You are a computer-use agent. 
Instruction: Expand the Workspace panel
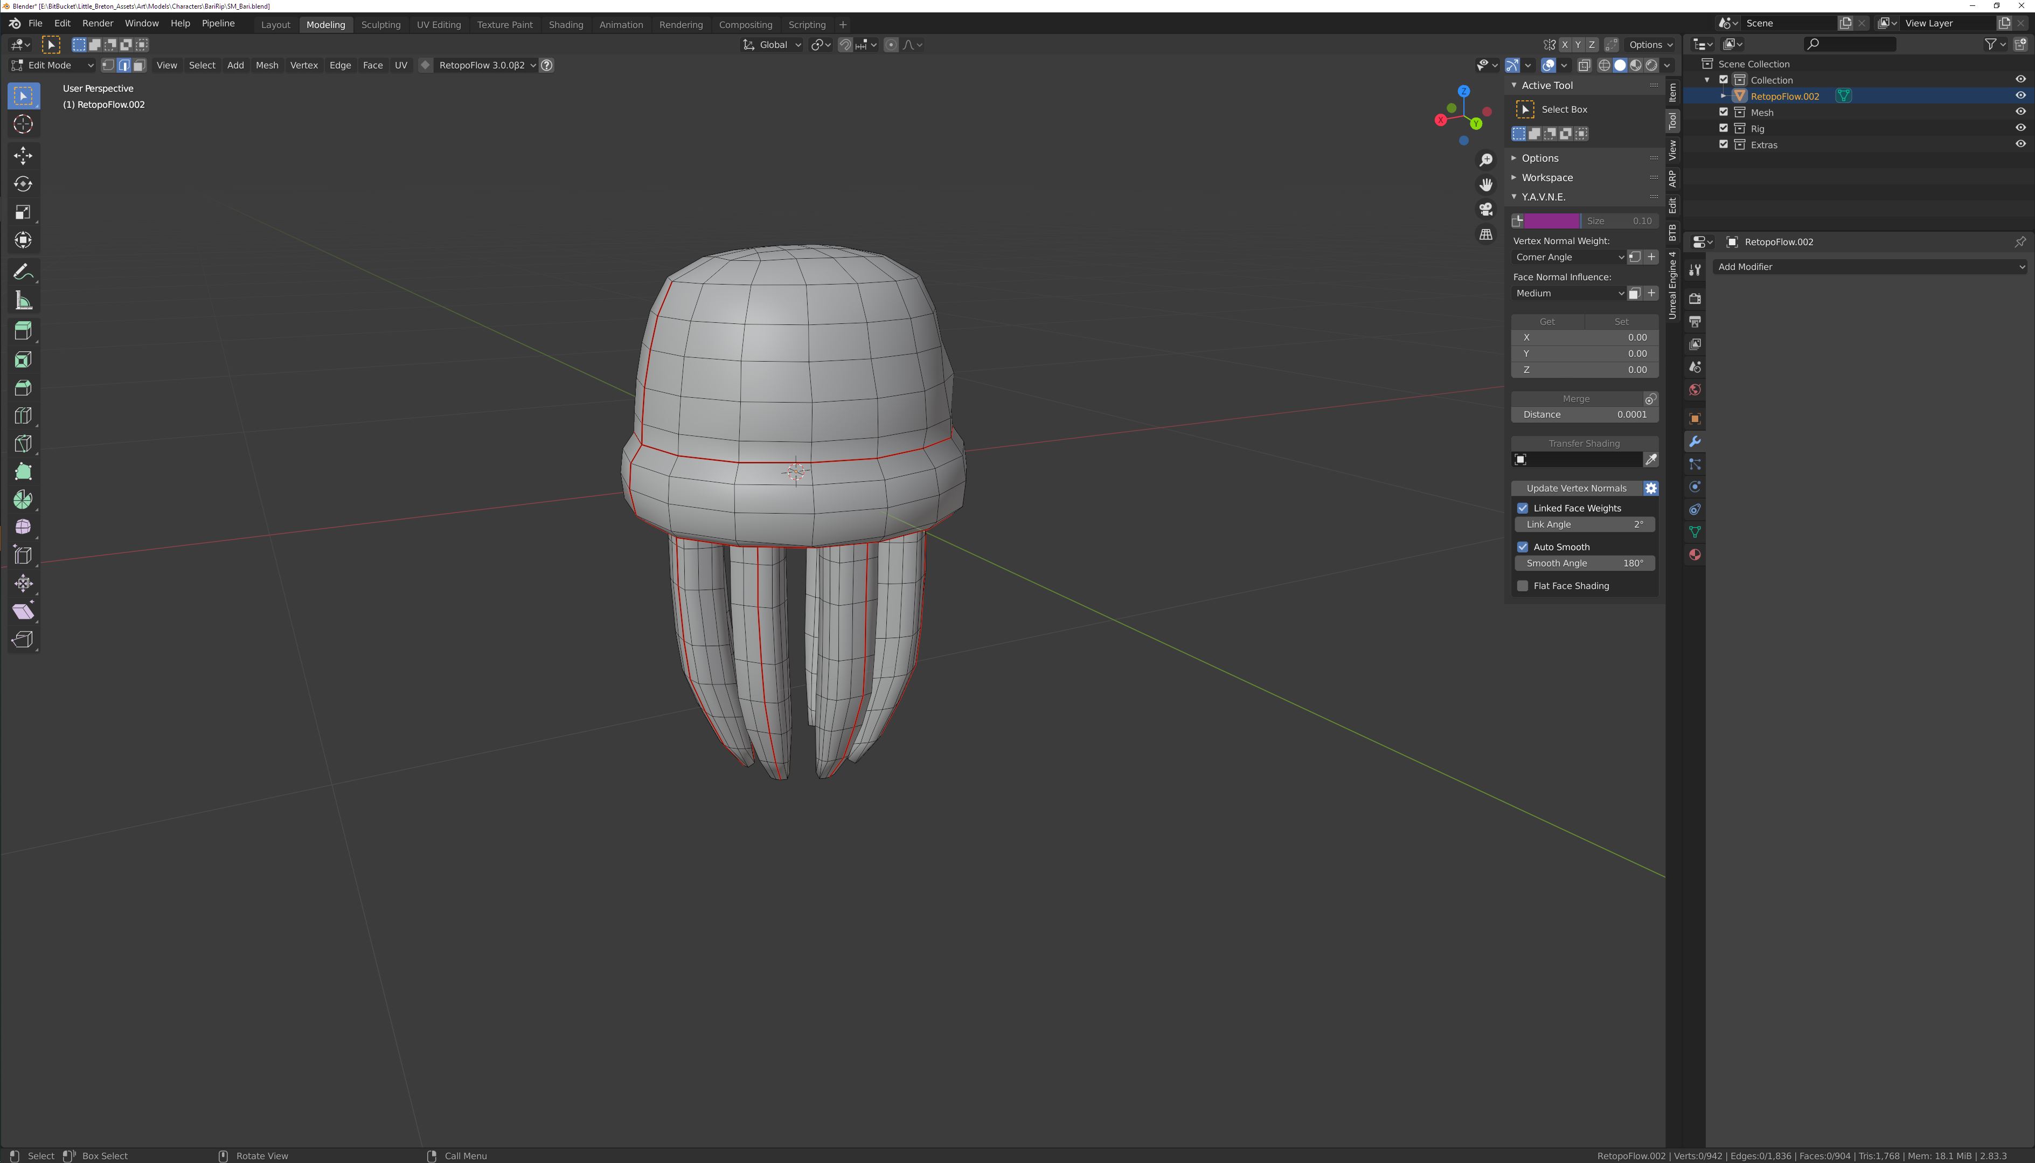pos(1546,177)
